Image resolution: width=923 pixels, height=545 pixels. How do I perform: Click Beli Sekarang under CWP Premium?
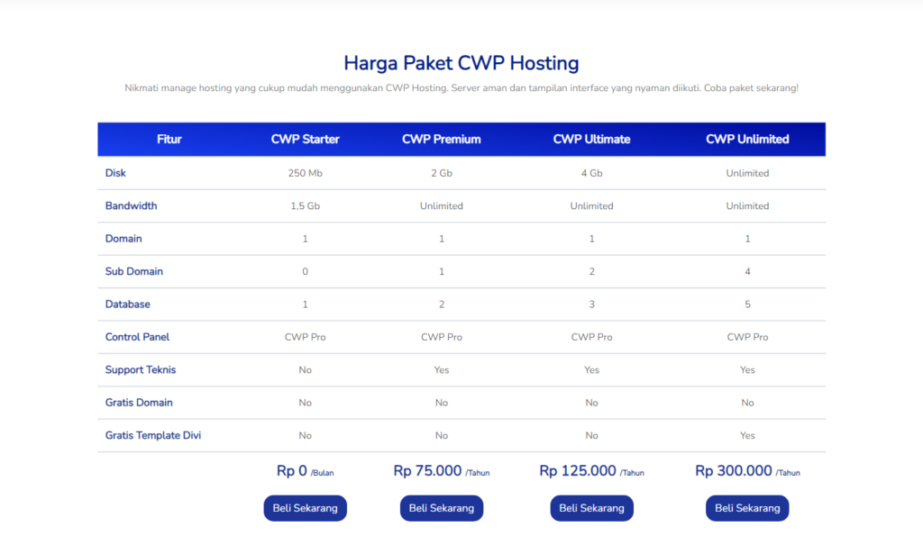point(442,508)
